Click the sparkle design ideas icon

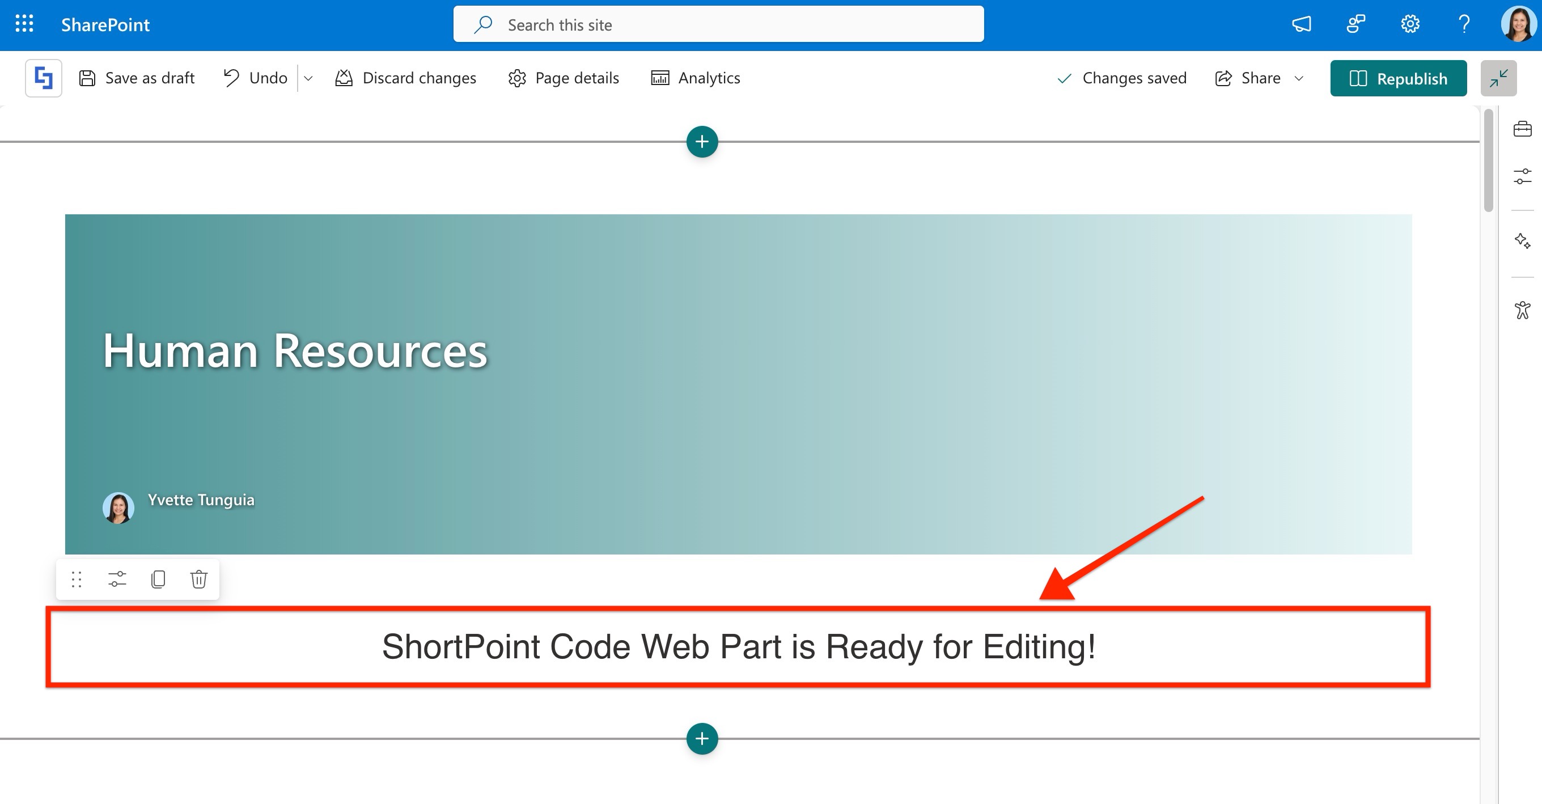(x=1522, y=240)
